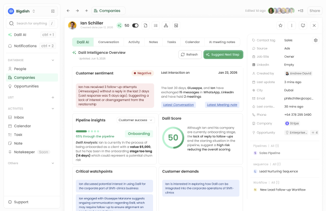This screenshot has height=211, width=326.
Task: Toggle the sidebar collapse icon beside Bigdish
Action: pos(53,11)
